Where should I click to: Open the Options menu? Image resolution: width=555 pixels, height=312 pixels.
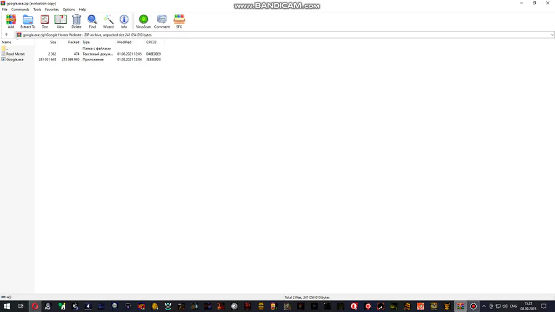coord(68,9)
